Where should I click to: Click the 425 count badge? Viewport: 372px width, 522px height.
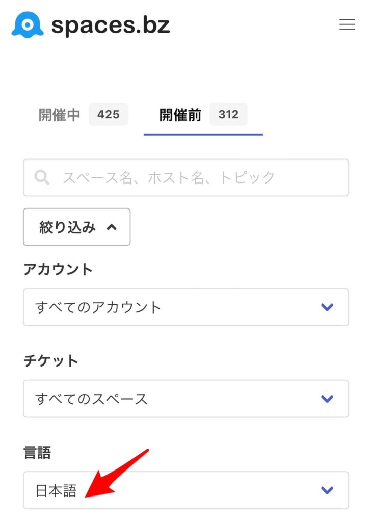109,115
